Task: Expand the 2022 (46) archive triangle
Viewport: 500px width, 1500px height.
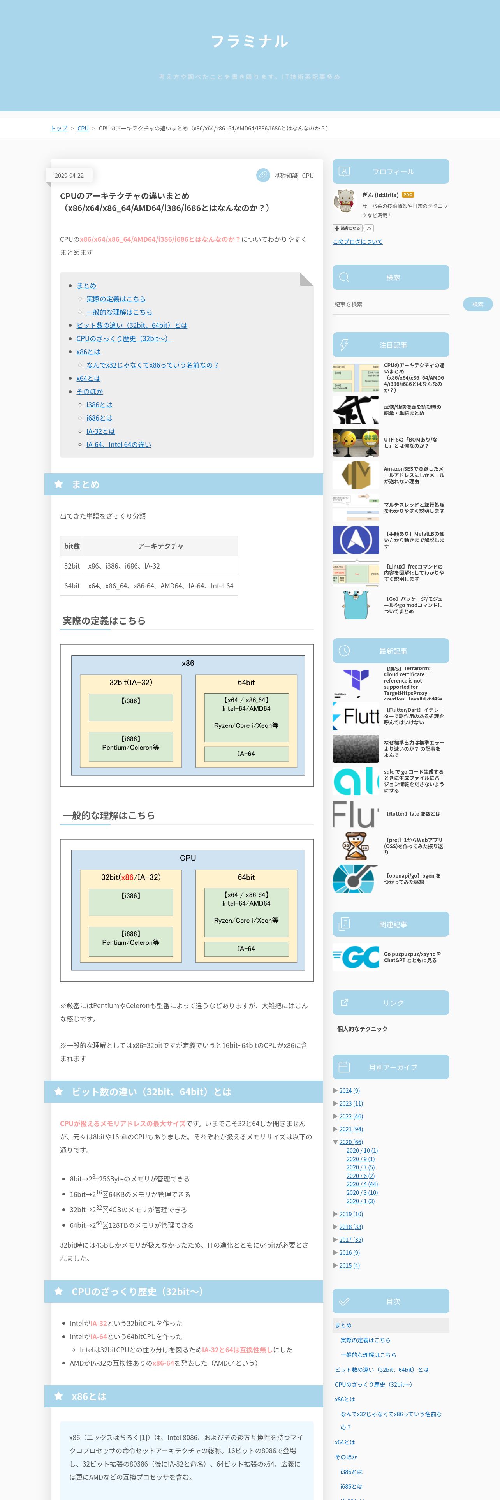Action: tap(335, 1116)
